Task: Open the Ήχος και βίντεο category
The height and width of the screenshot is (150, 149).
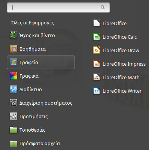Action: point(37,36)
